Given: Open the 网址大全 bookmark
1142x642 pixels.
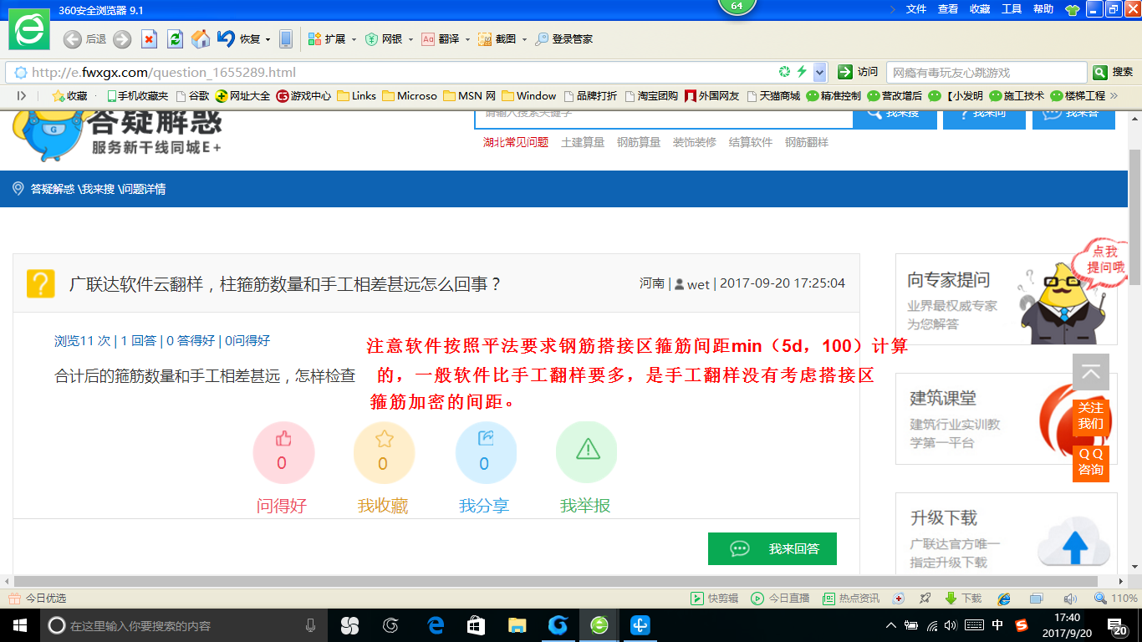Looking at the screenshot, I should click(x=243, y=95).
